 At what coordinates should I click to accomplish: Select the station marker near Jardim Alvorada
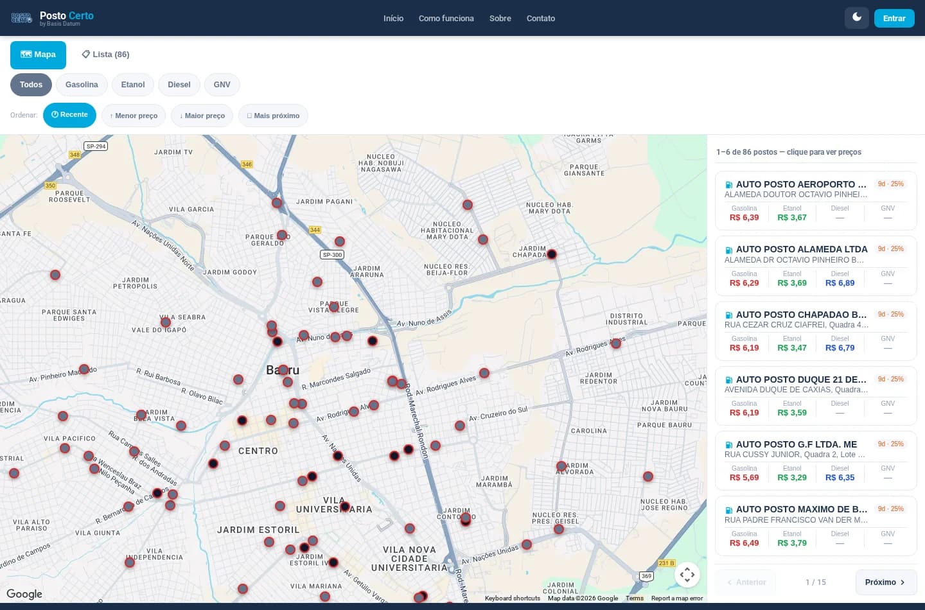click(561, 466)
